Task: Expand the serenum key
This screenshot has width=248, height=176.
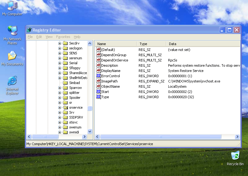Action: click(x=60, y=58)
